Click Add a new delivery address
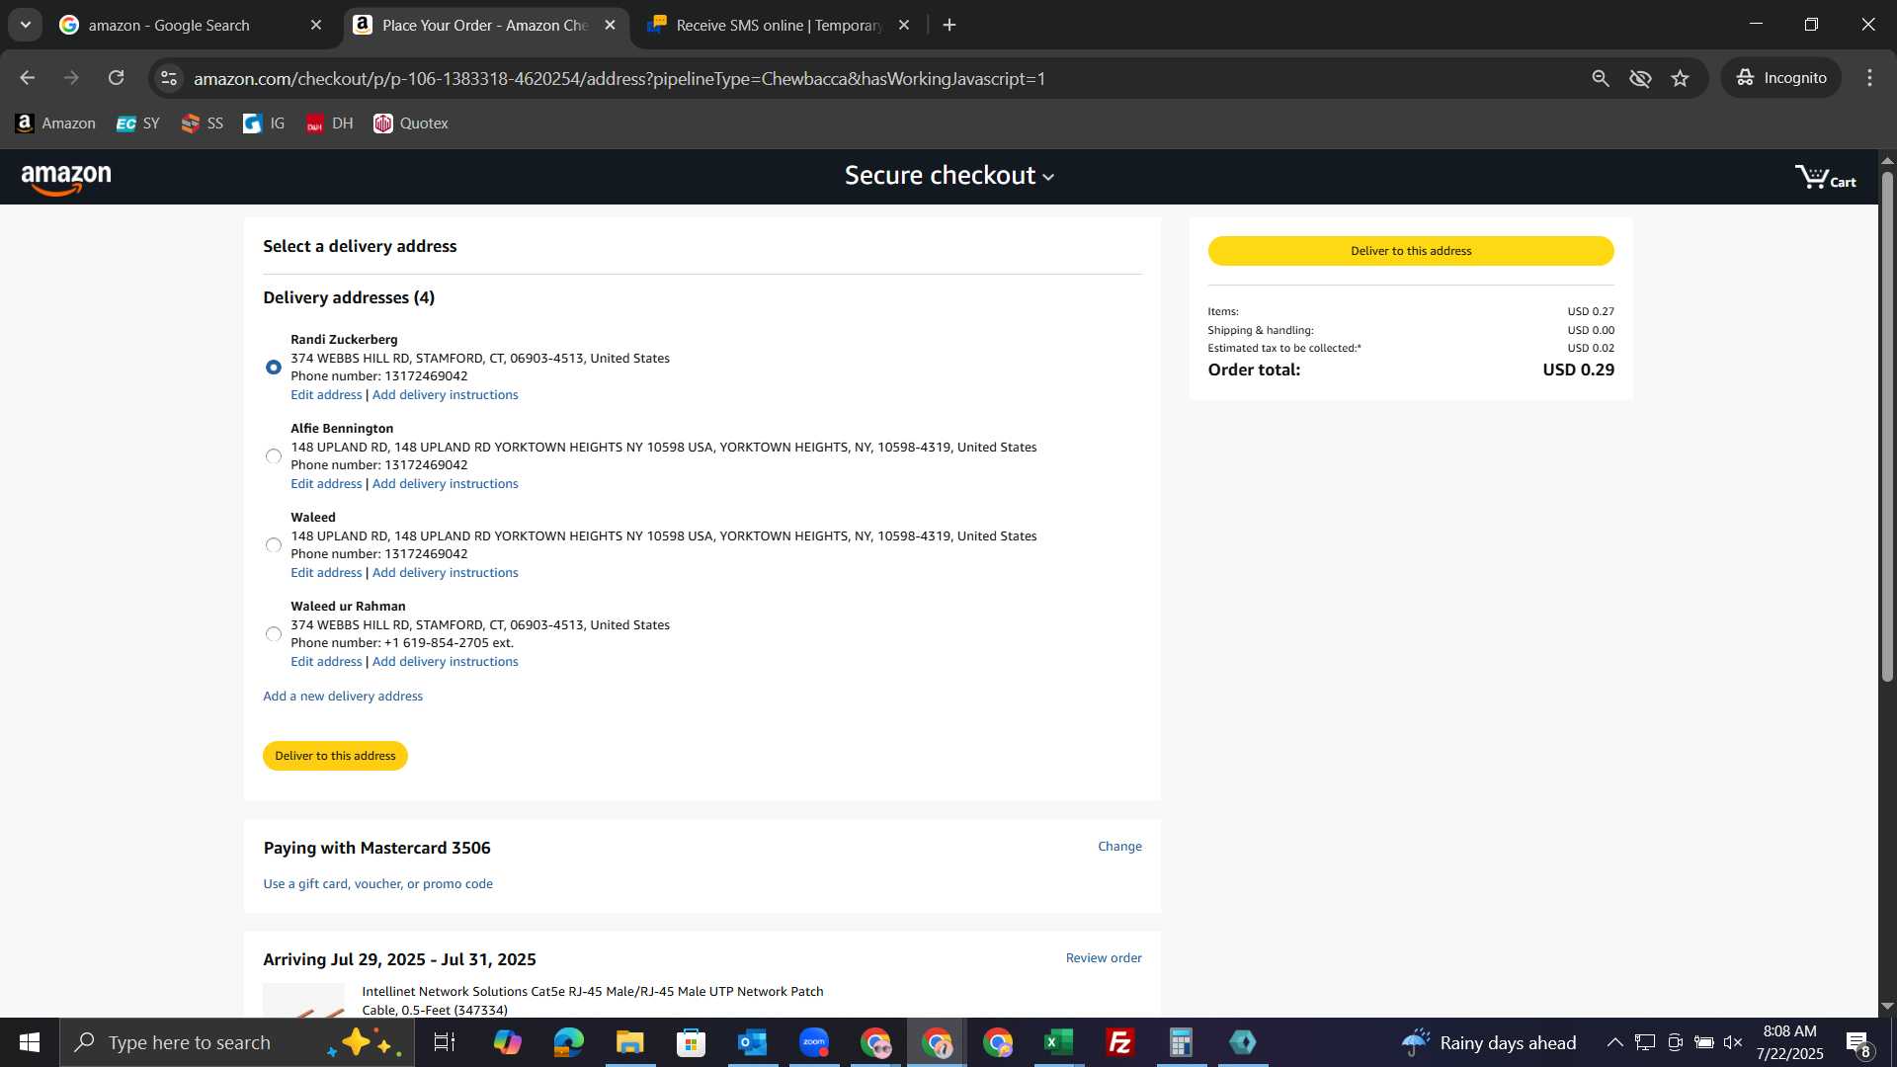 click(x=343, y=697)
